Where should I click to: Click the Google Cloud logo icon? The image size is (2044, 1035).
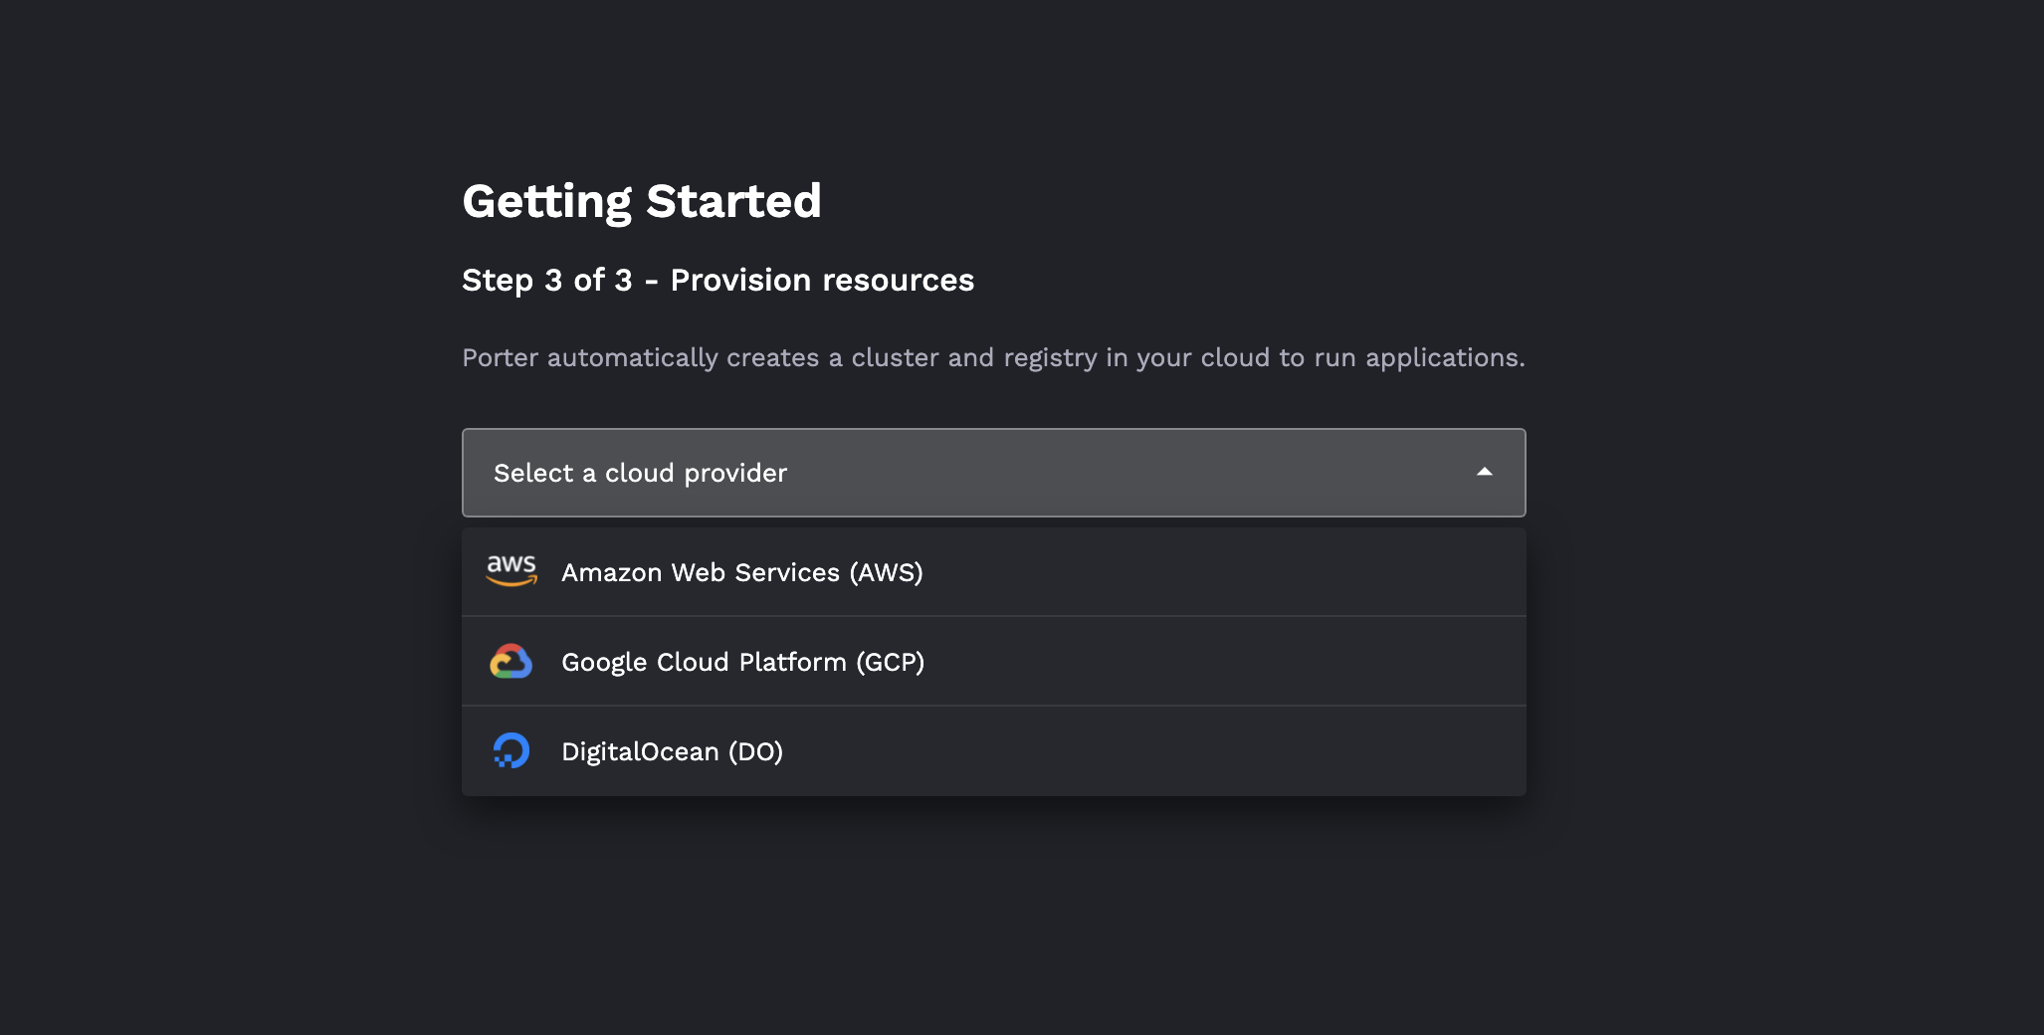coord(511,662)
